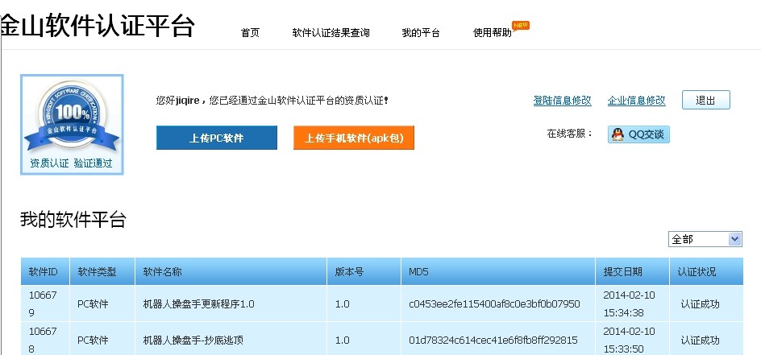Click submit date 2014-02-10 15:33:50
Viewport: 761px width, 355px height.
[x=629, y=340]
